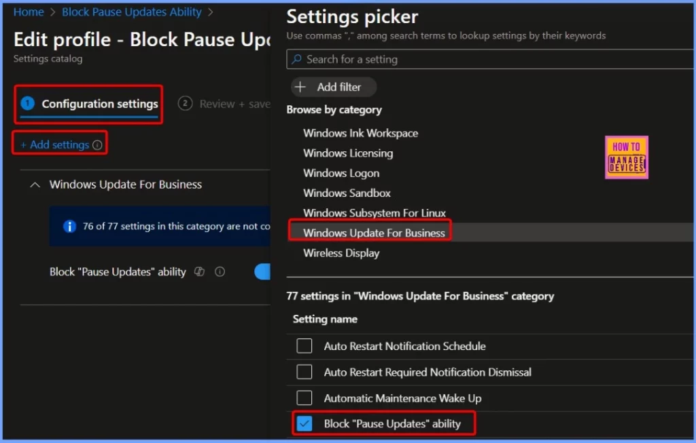Viewport: 696px width, 443px height.
Task: Toggle the Block Pause Updates ability switch
Action: [x=262, y=271]
